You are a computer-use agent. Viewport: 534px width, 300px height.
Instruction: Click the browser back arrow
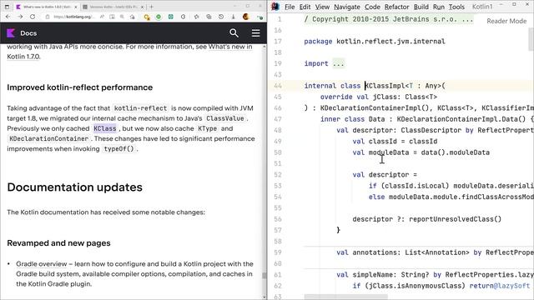click(8, 17)
